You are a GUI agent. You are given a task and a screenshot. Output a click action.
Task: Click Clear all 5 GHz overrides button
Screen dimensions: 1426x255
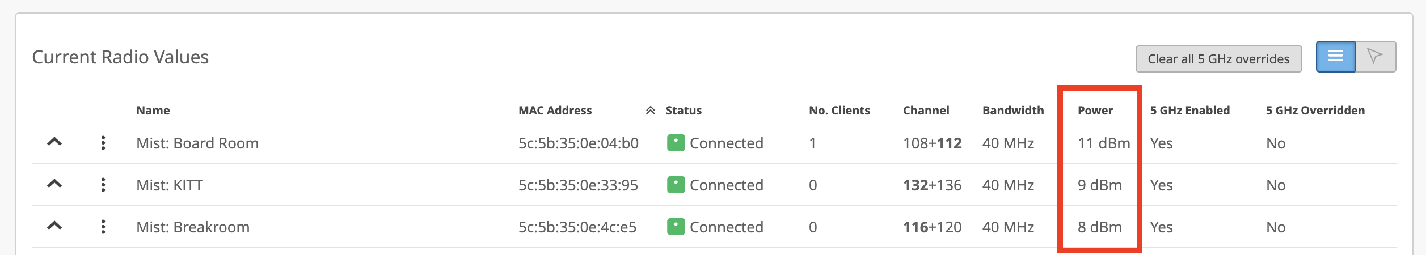tap(1218, 59)
